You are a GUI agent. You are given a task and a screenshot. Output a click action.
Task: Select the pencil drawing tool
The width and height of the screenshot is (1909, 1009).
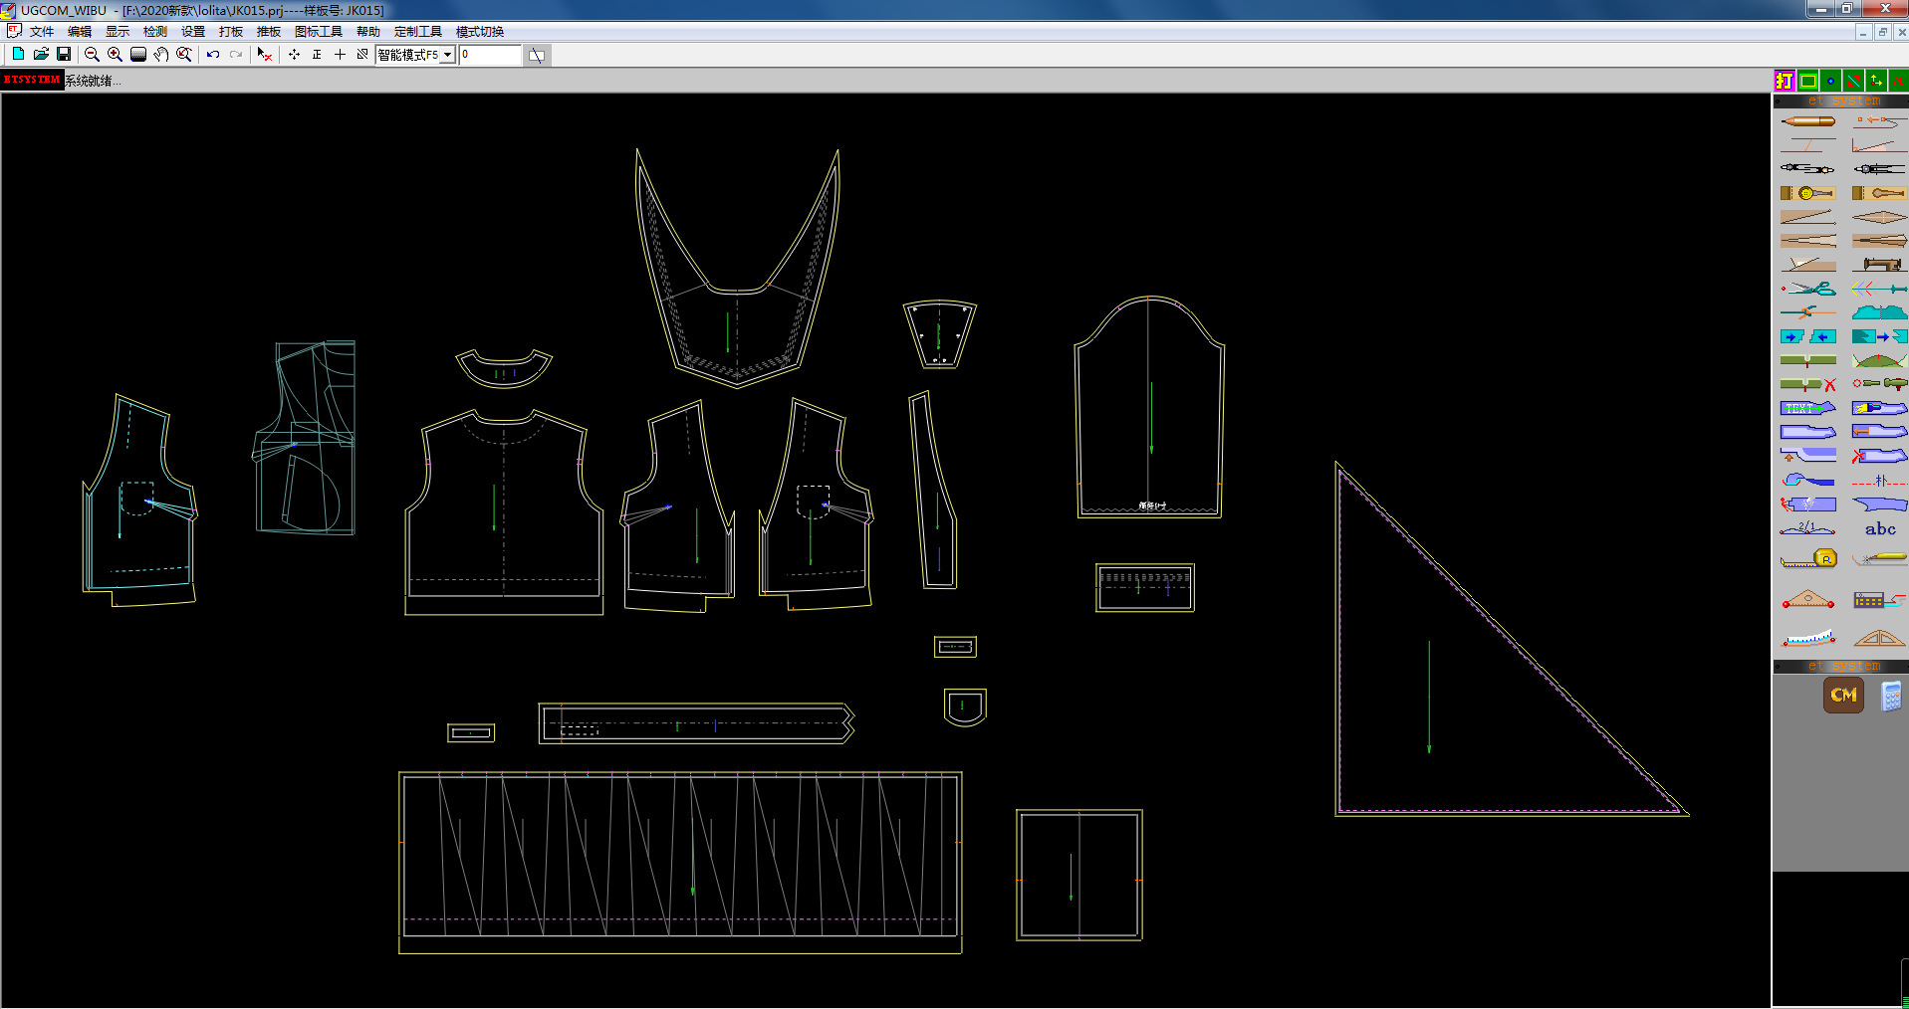pyautogui.click(x=1807, y=121)
